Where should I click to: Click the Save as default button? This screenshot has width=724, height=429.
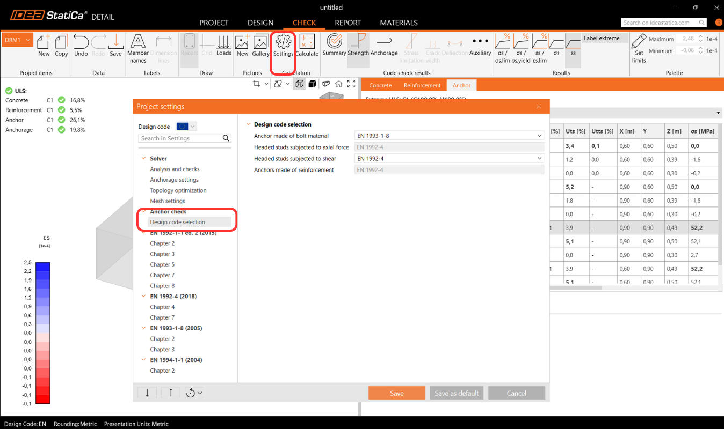tap(457, 393)
